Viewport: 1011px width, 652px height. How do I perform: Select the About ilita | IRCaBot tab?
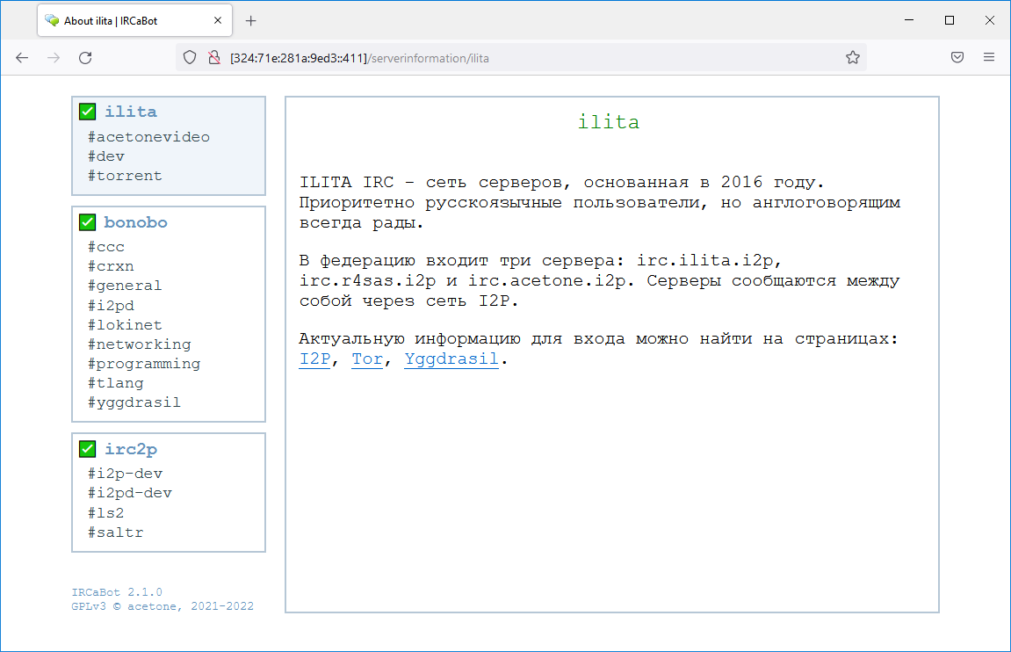tap(134, 20)
